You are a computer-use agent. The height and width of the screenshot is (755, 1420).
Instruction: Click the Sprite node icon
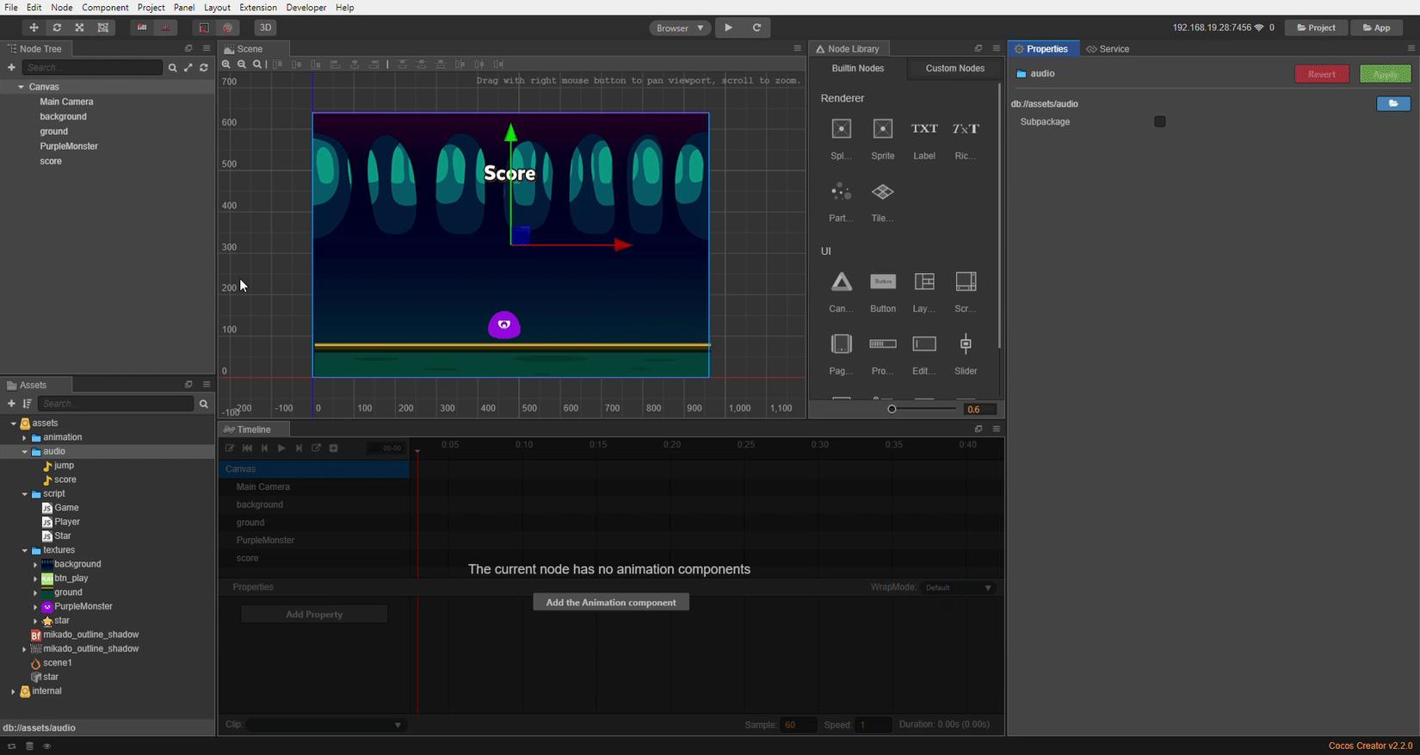click(882, 129)
